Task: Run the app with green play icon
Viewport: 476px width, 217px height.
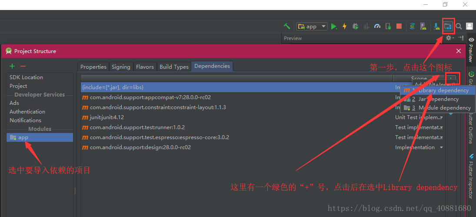Action: tap(334, 27)
